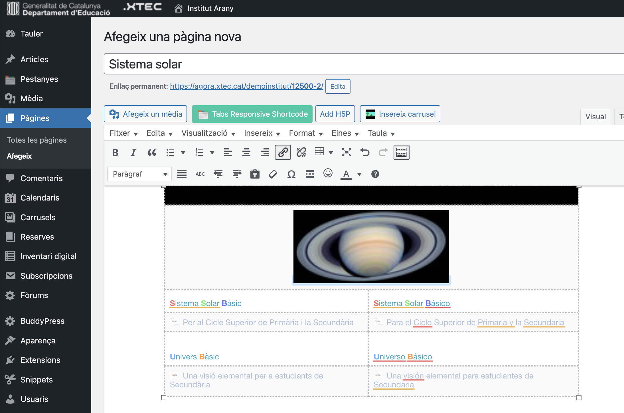Open the Paràgraf format dropdown
This screenshot has height=413, width=624.
coord(139,174)
